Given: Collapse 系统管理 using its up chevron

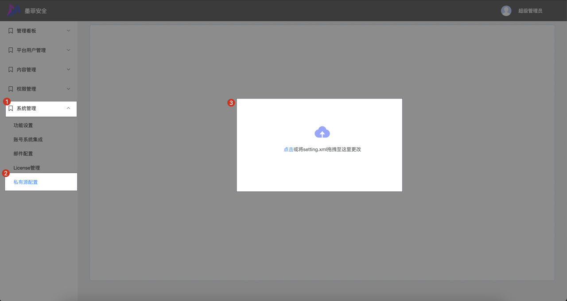Looking at the screenshot, I should [x=68, y=108].
